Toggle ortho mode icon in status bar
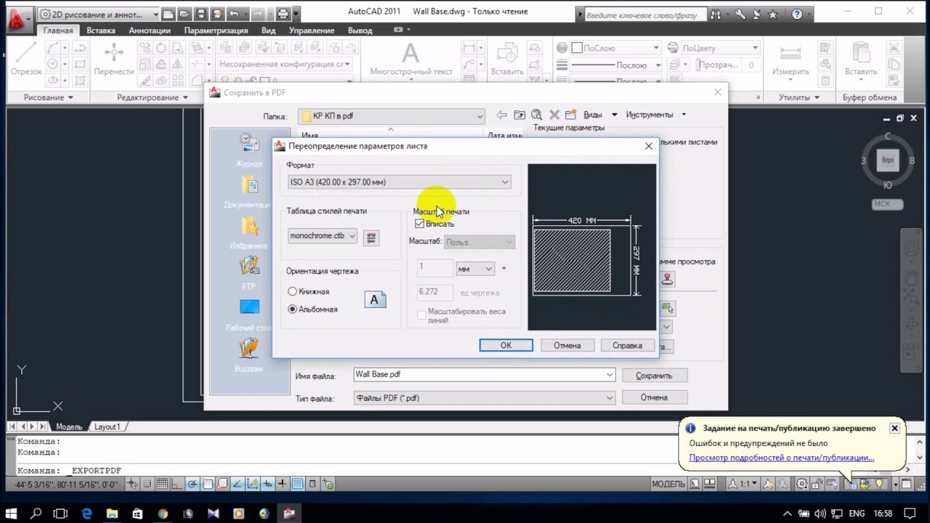 (x=177, y=484)
